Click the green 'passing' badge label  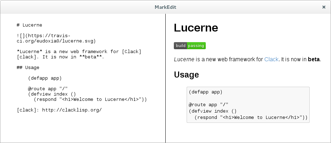point(196,46)
